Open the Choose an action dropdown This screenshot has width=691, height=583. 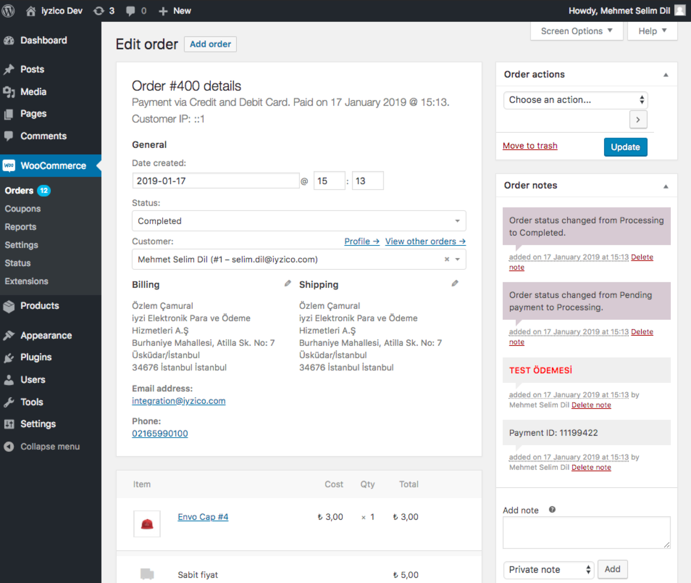point(575,100)
